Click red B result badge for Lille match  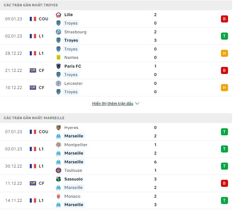point(224,19)
